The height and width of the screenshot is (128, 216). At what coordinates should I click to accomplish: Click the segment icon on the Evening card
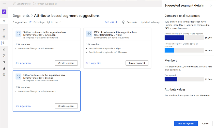(x=19, y=77)
